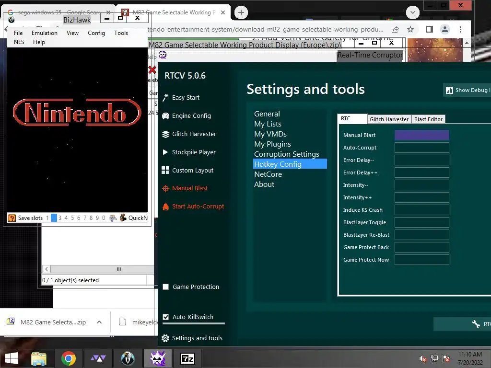Image resolution: width=491 pixels, height=368 pixels.
Task: Open the Easy Start wand icon
Action: coord(165,98)
